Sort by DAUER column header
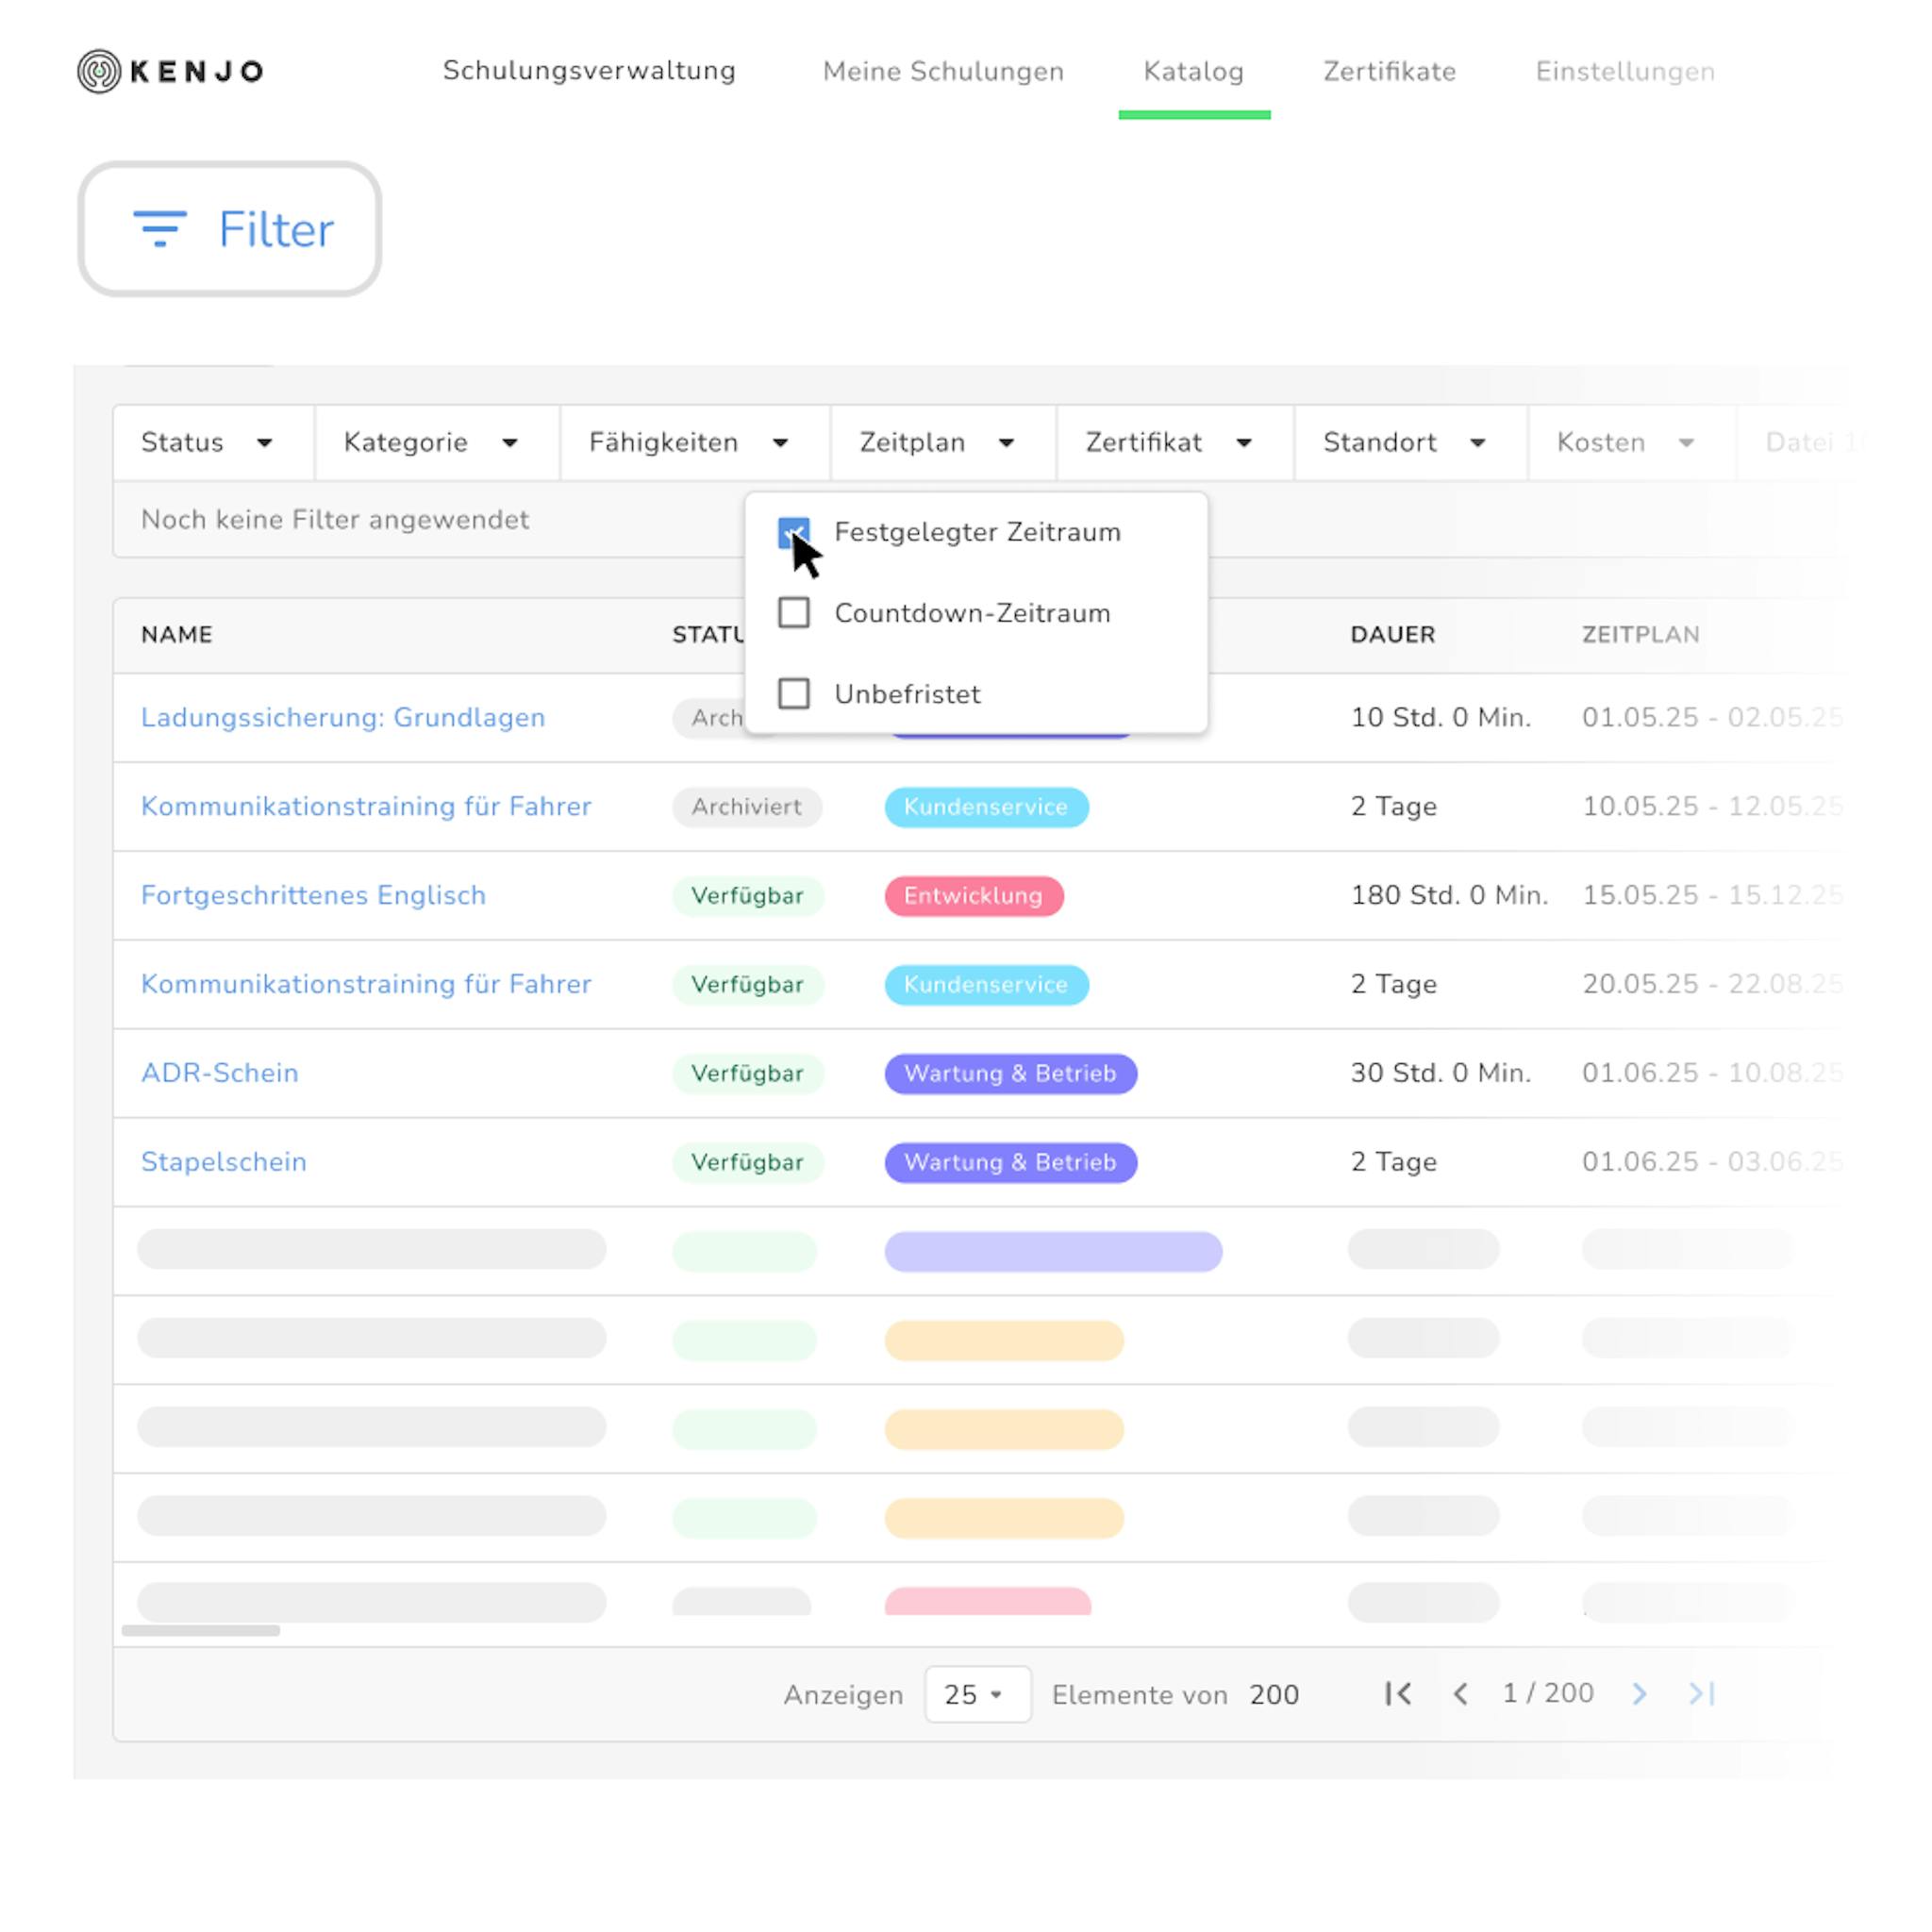 pos(1393,634)
